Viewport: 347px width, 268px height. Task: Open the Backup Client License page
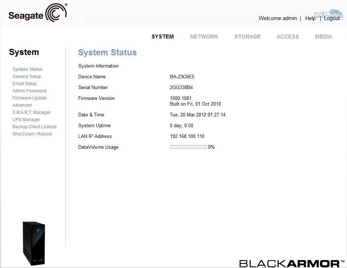(x=34, y=126)
